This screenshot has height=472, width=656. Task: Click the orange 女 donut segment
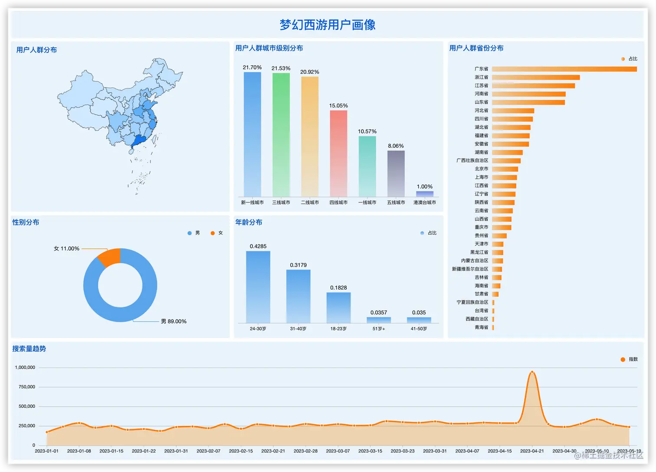coord(111,257)
